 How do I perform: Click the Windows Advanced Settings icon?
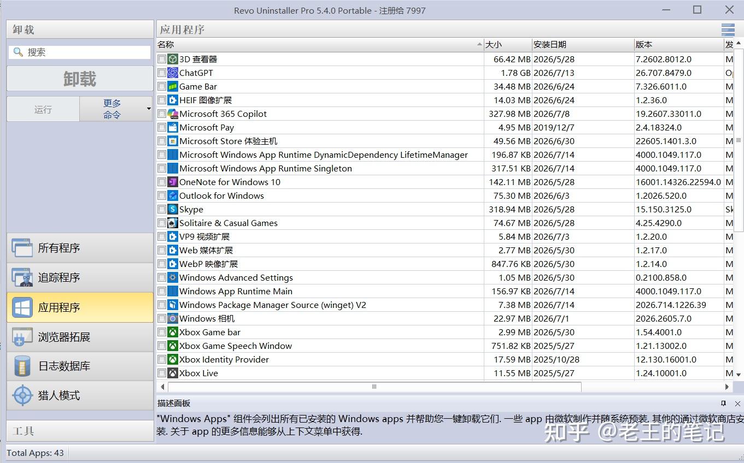(173, 277)
